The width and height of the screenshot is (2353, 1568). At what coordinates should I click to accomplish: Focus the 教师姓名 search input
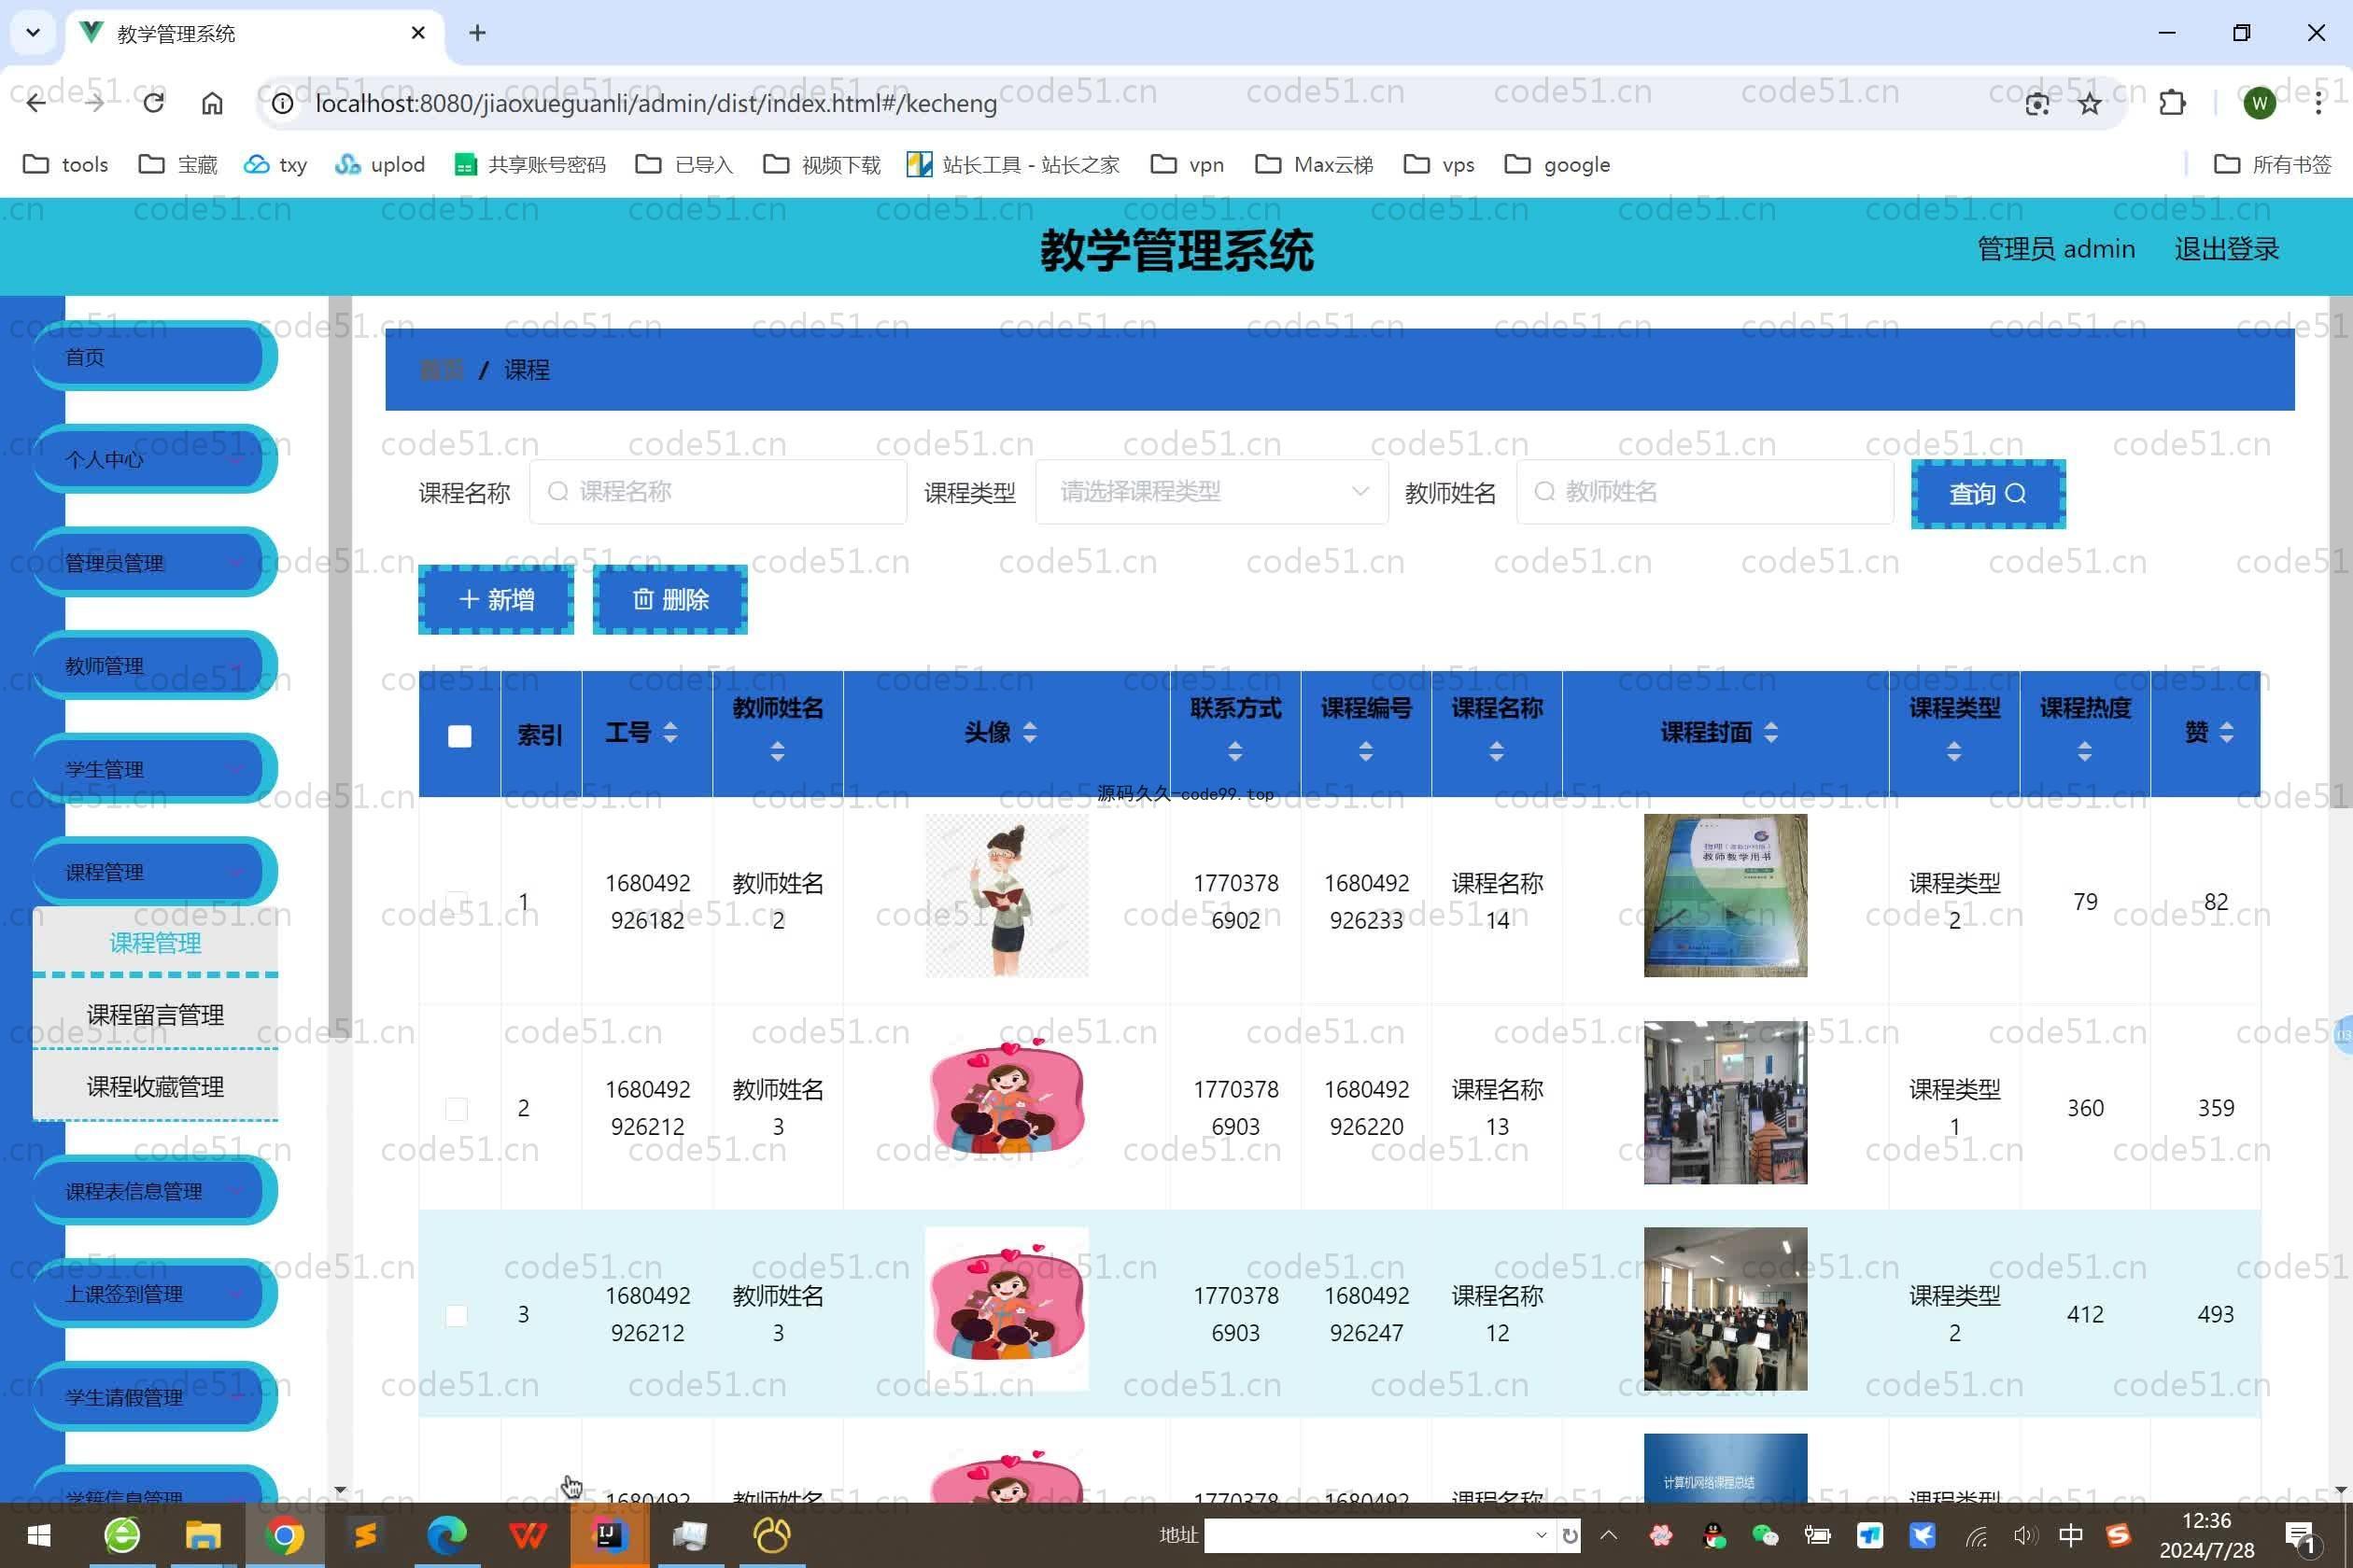tap(1706, 492)
